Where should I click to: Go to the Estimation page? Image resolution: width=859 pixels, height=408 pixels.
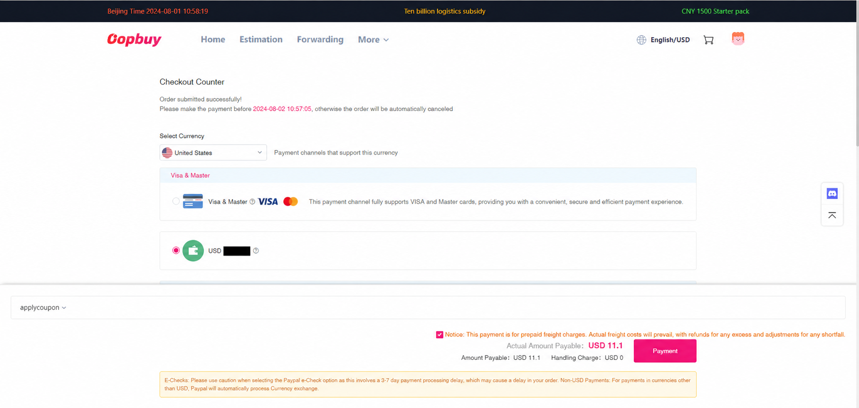(261, 40)
